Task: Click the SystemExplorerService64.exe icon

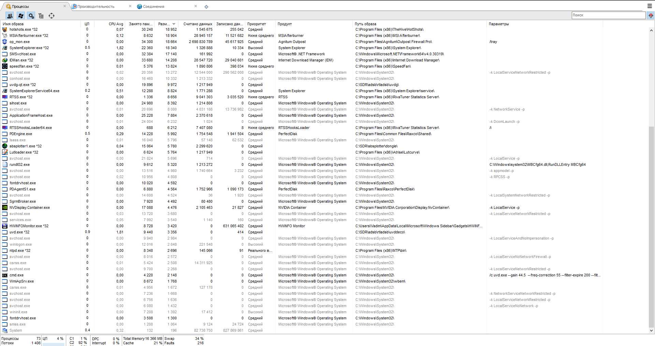Action: tap(5, 91)
